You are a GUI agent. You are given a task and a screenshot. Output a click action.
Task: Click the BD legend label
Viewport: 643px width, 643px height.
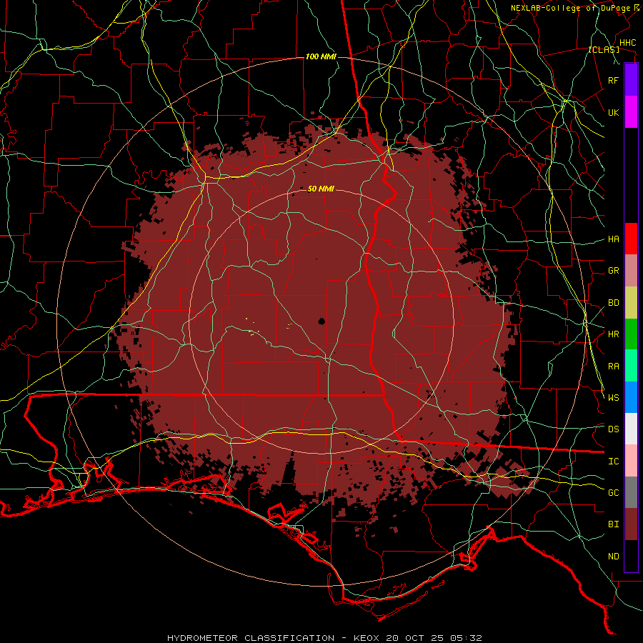pyautogui.click(x=613, y=303)
